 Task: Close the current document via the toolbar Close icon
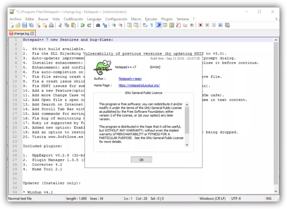point(38,25)
